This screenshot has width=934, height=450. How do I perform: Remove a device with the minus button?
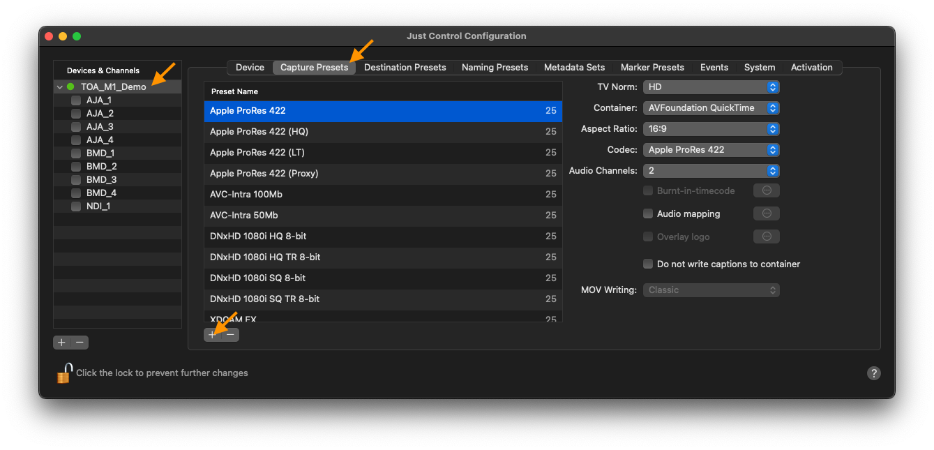(80, 343)
